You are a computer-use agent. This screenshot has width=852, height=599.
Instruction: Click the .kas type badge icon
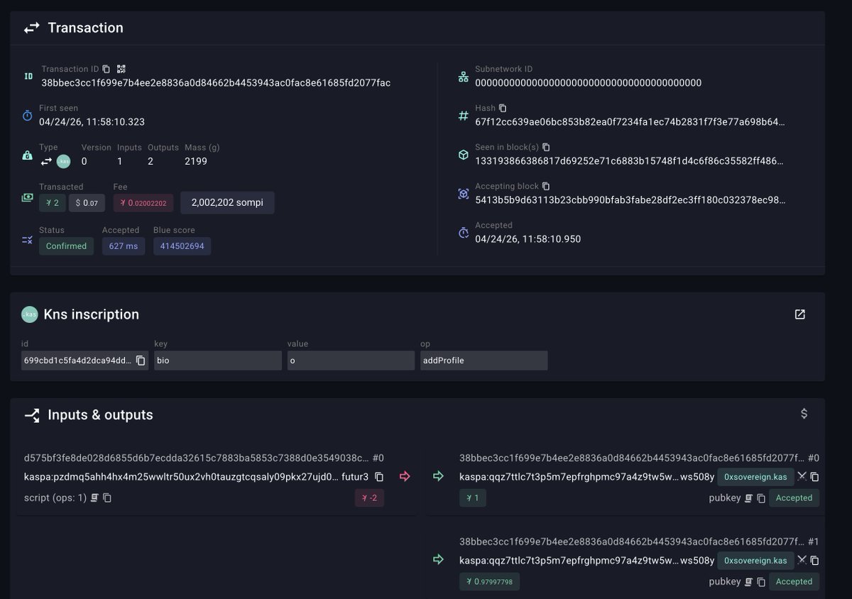(x=64, y=161)
